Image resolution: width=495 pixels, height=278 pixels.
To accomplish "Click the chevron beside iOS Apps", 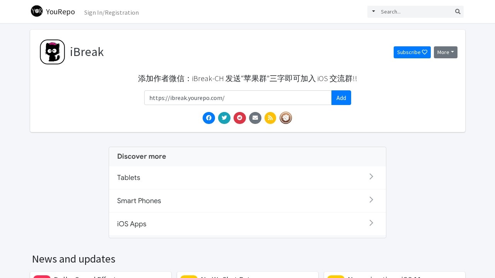I will [371, 223].
